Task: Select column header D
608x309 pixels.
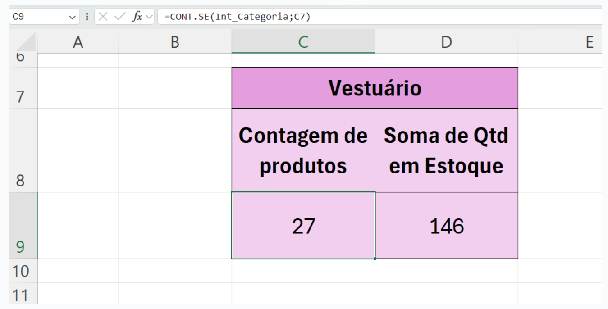Action: click(447, 42)
